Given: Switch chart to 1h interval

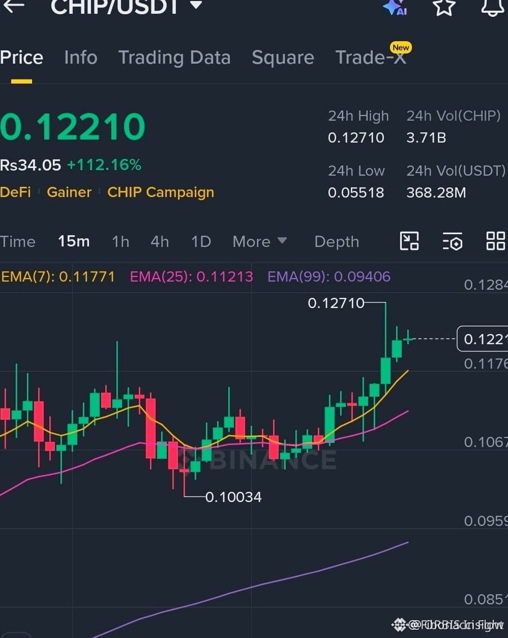Looking at the screenshot, I should (x=121, y=241).
